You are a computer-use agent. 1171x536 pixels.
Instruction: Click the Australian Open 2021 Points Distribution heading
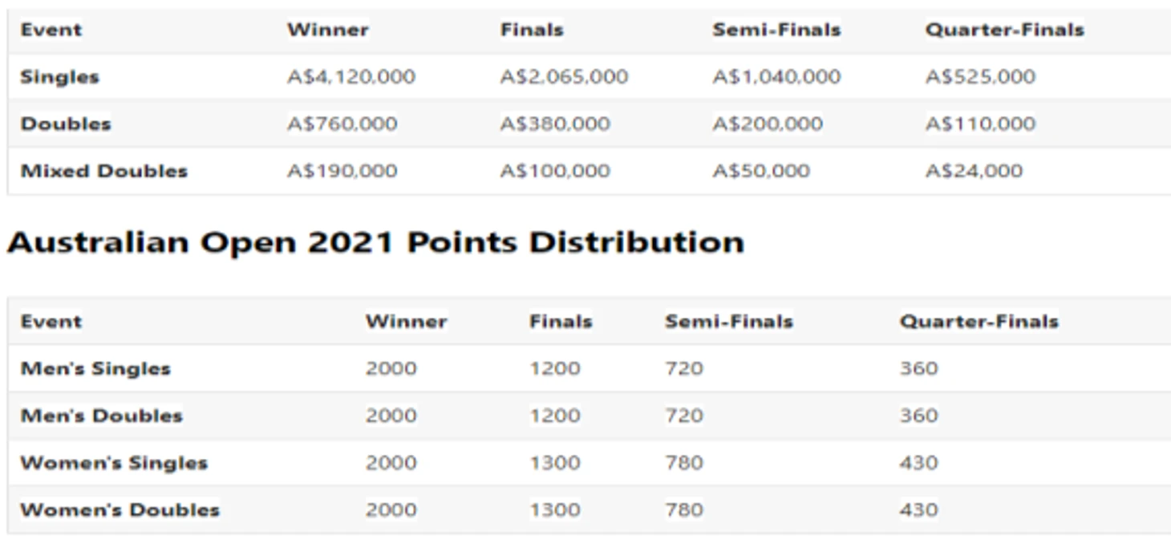click(x=375, y=242)
